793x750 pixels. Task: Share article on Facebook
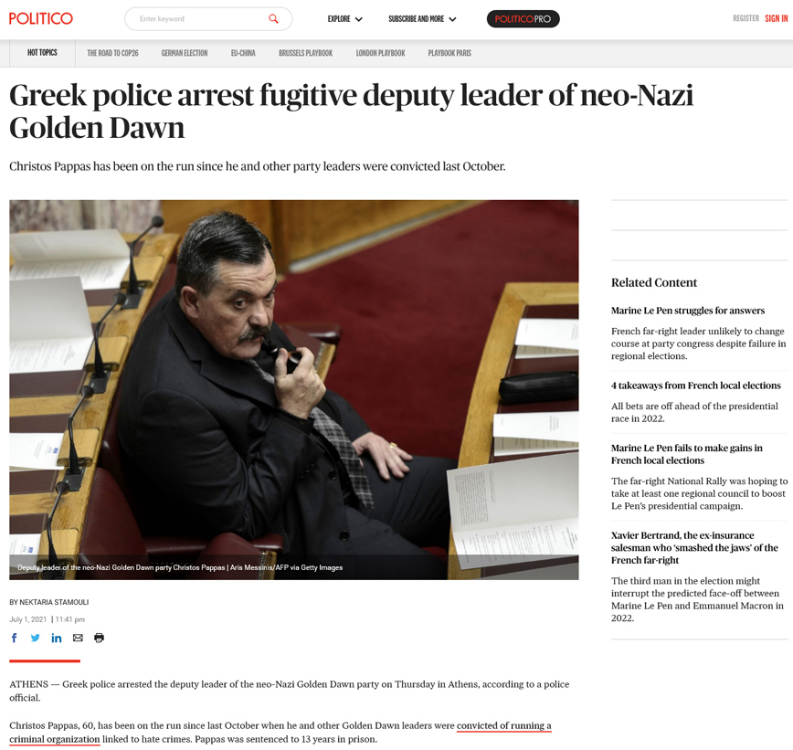(15, 638)
